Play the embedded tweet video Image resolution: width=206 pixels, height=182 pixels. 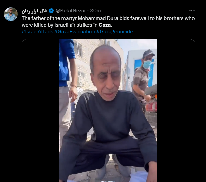(x=108, y=111)
